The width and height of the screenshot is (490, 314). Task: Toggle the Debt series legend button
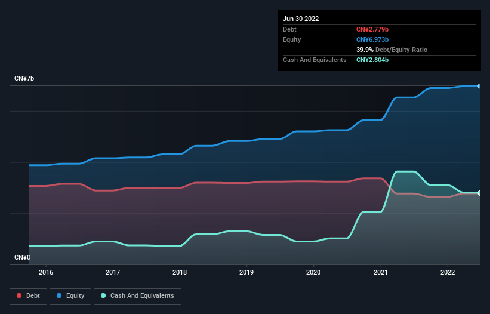pyautogui.click(x=28, y=296)
